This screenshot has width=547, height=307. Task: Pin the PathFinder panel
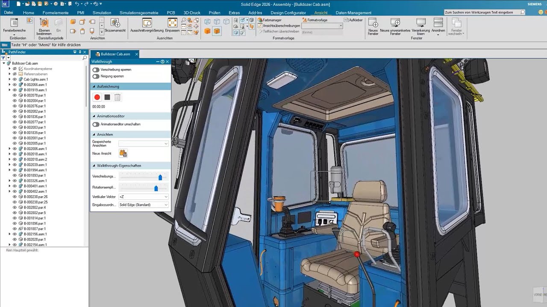click(79, 52)
